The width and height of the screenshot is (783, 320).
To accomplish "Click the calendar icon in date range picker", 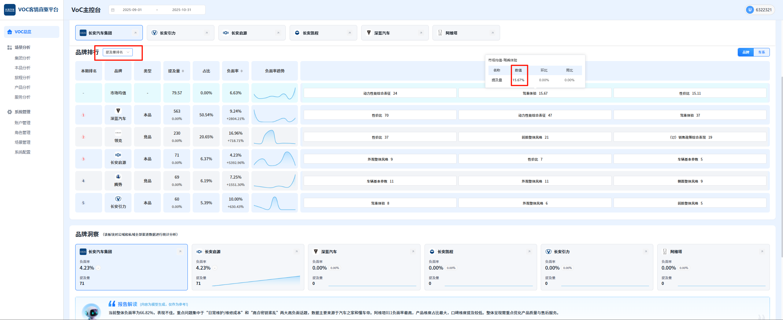I will (113, 10).
